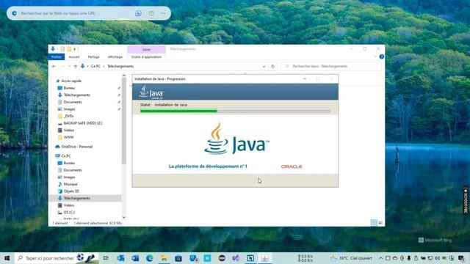Select OneDrive - Personal in sidebar

[x=76, y=147]
